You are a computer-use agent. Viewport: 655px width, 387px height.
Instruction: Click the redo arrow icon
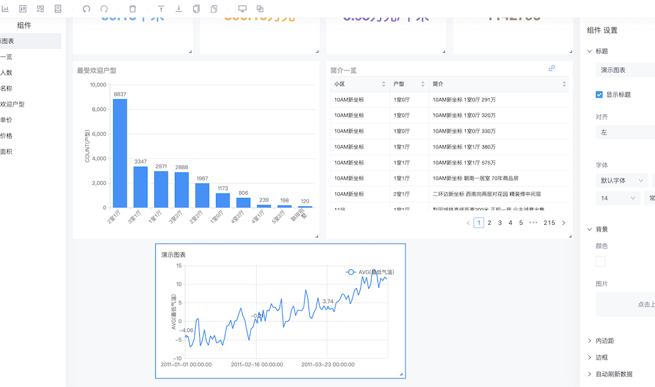pos(104,9)
